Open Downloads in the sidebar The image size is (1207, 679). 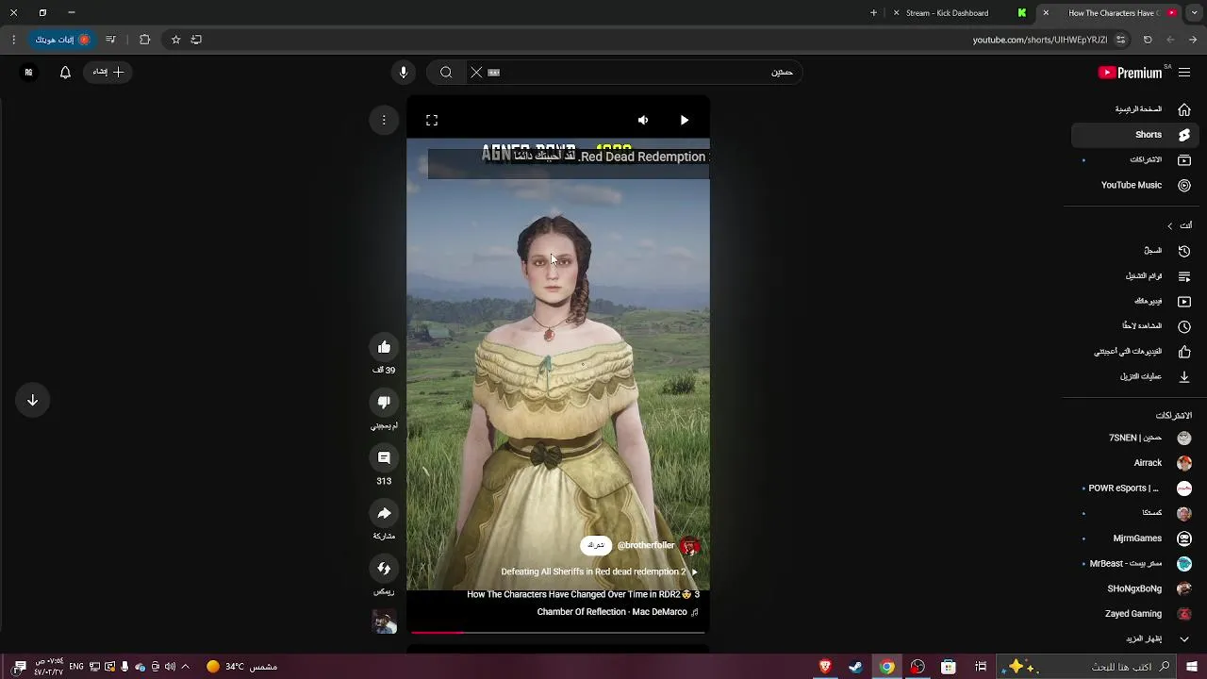[x=1133, y=377]
